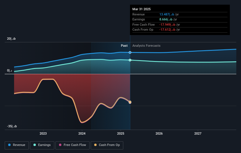241x153 pixels.
Task: Click the 2024 x-axis label
Action: (82, 133)
